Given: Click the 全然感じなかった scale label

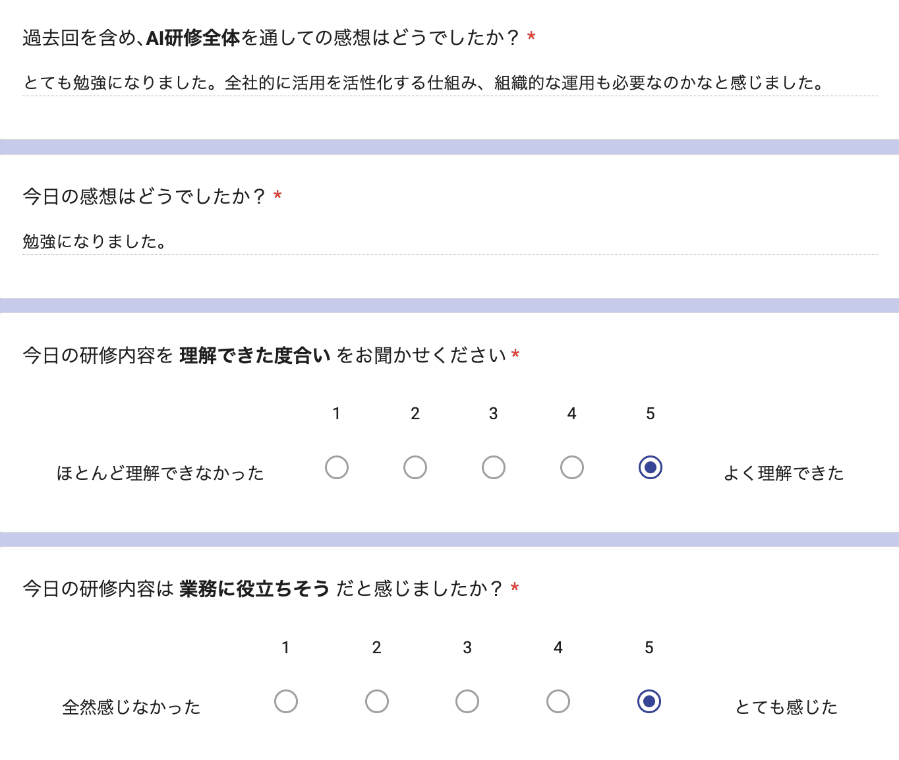Looking at the screenshot, I should [132, 706].
